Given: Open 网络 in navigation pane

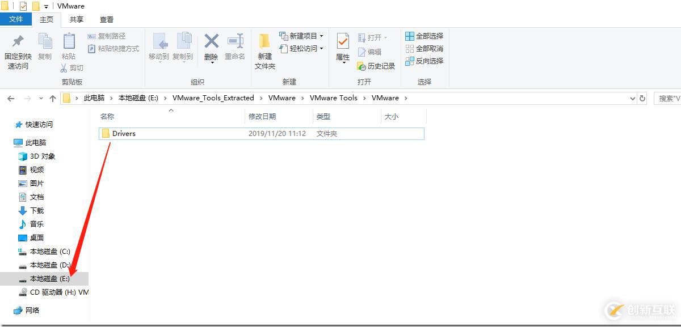Looking at the screenshot, I should (27, 311).
